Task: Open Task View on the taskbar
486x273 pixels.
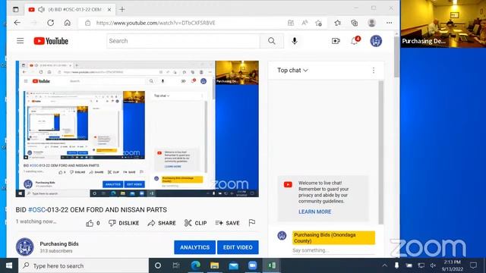Action: click(176, 265)
